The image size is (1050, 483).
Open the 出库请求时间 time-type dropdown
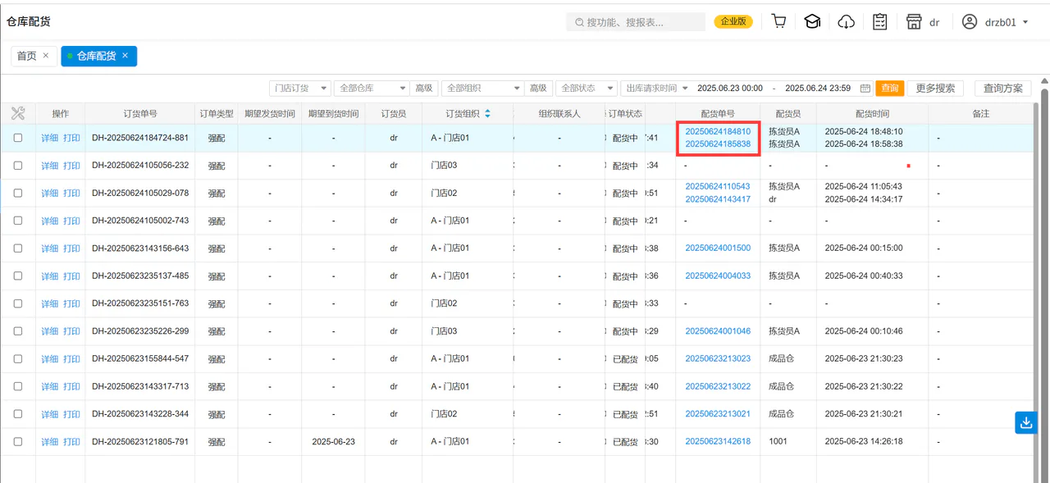(657, 88)
